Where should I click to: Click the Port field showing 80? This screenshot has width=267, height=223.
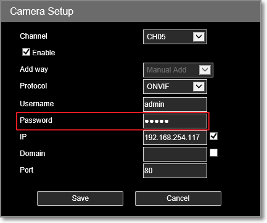tap(175, 171)
